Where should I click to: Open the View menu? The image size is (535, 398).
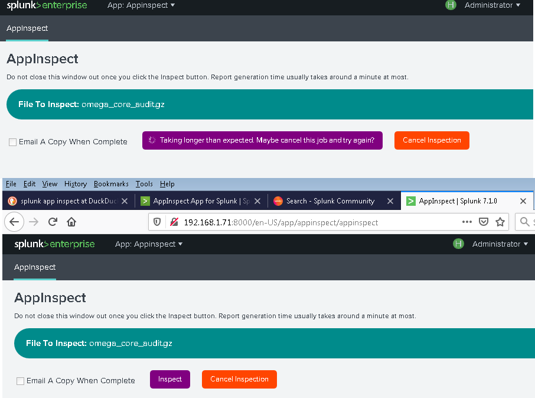pyautogui.click(x=50, y=184)
